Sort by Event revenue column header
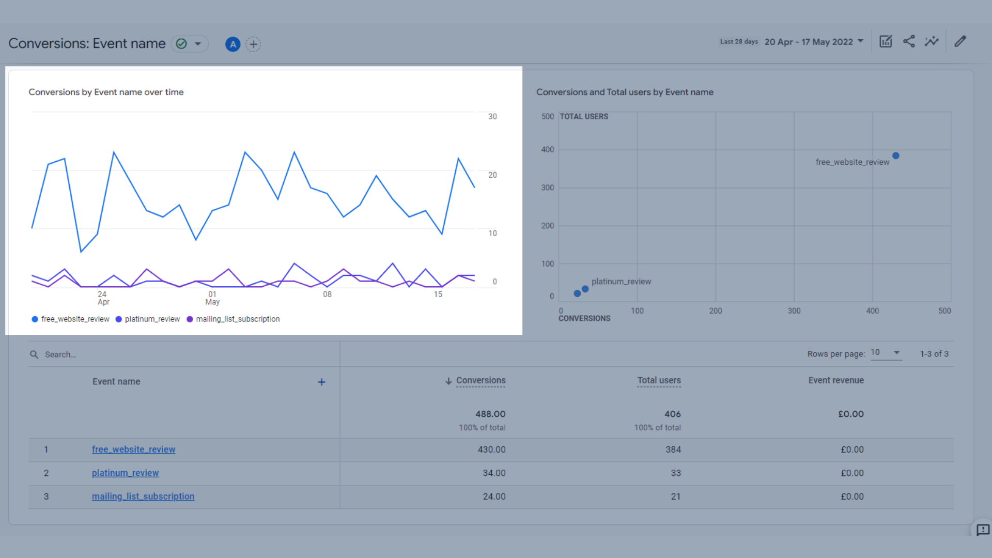This screenshot has width=992, height=558. pos(836,381)
